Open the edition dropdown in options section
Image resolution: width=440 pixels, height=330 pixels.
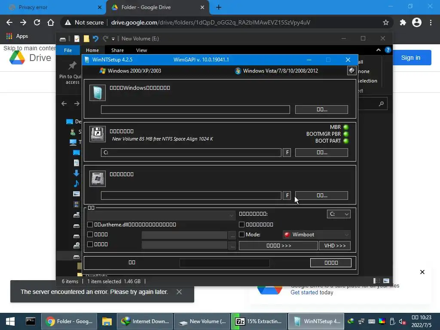coord(162,215)
